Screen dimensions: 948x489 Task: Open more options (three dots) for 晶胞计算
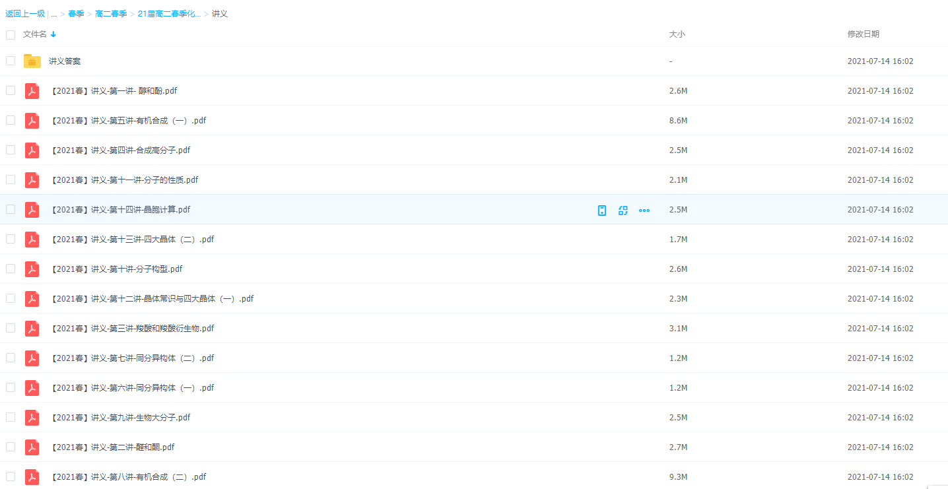pyautogui.click(x=644, y=211)
